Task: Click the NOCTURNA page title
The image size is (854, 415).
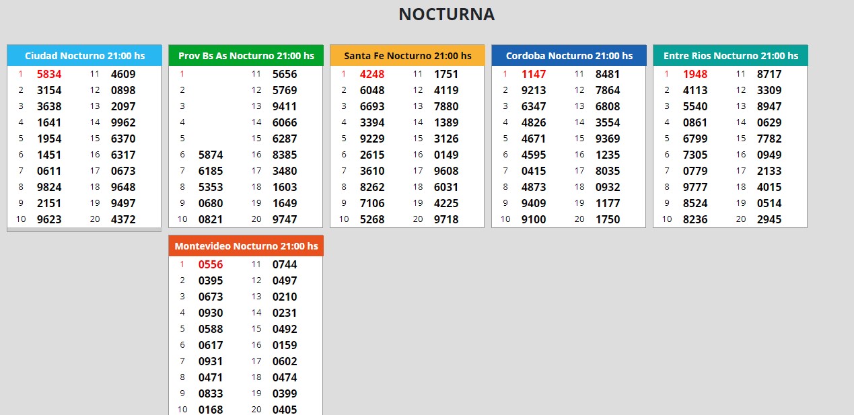Action: pos(446,14)
